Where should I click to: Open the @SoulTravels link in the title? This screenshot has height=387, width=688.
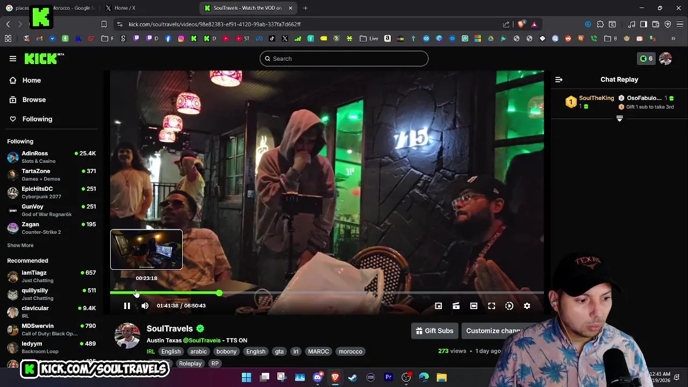pyautogui.click(x=202, y=340)
